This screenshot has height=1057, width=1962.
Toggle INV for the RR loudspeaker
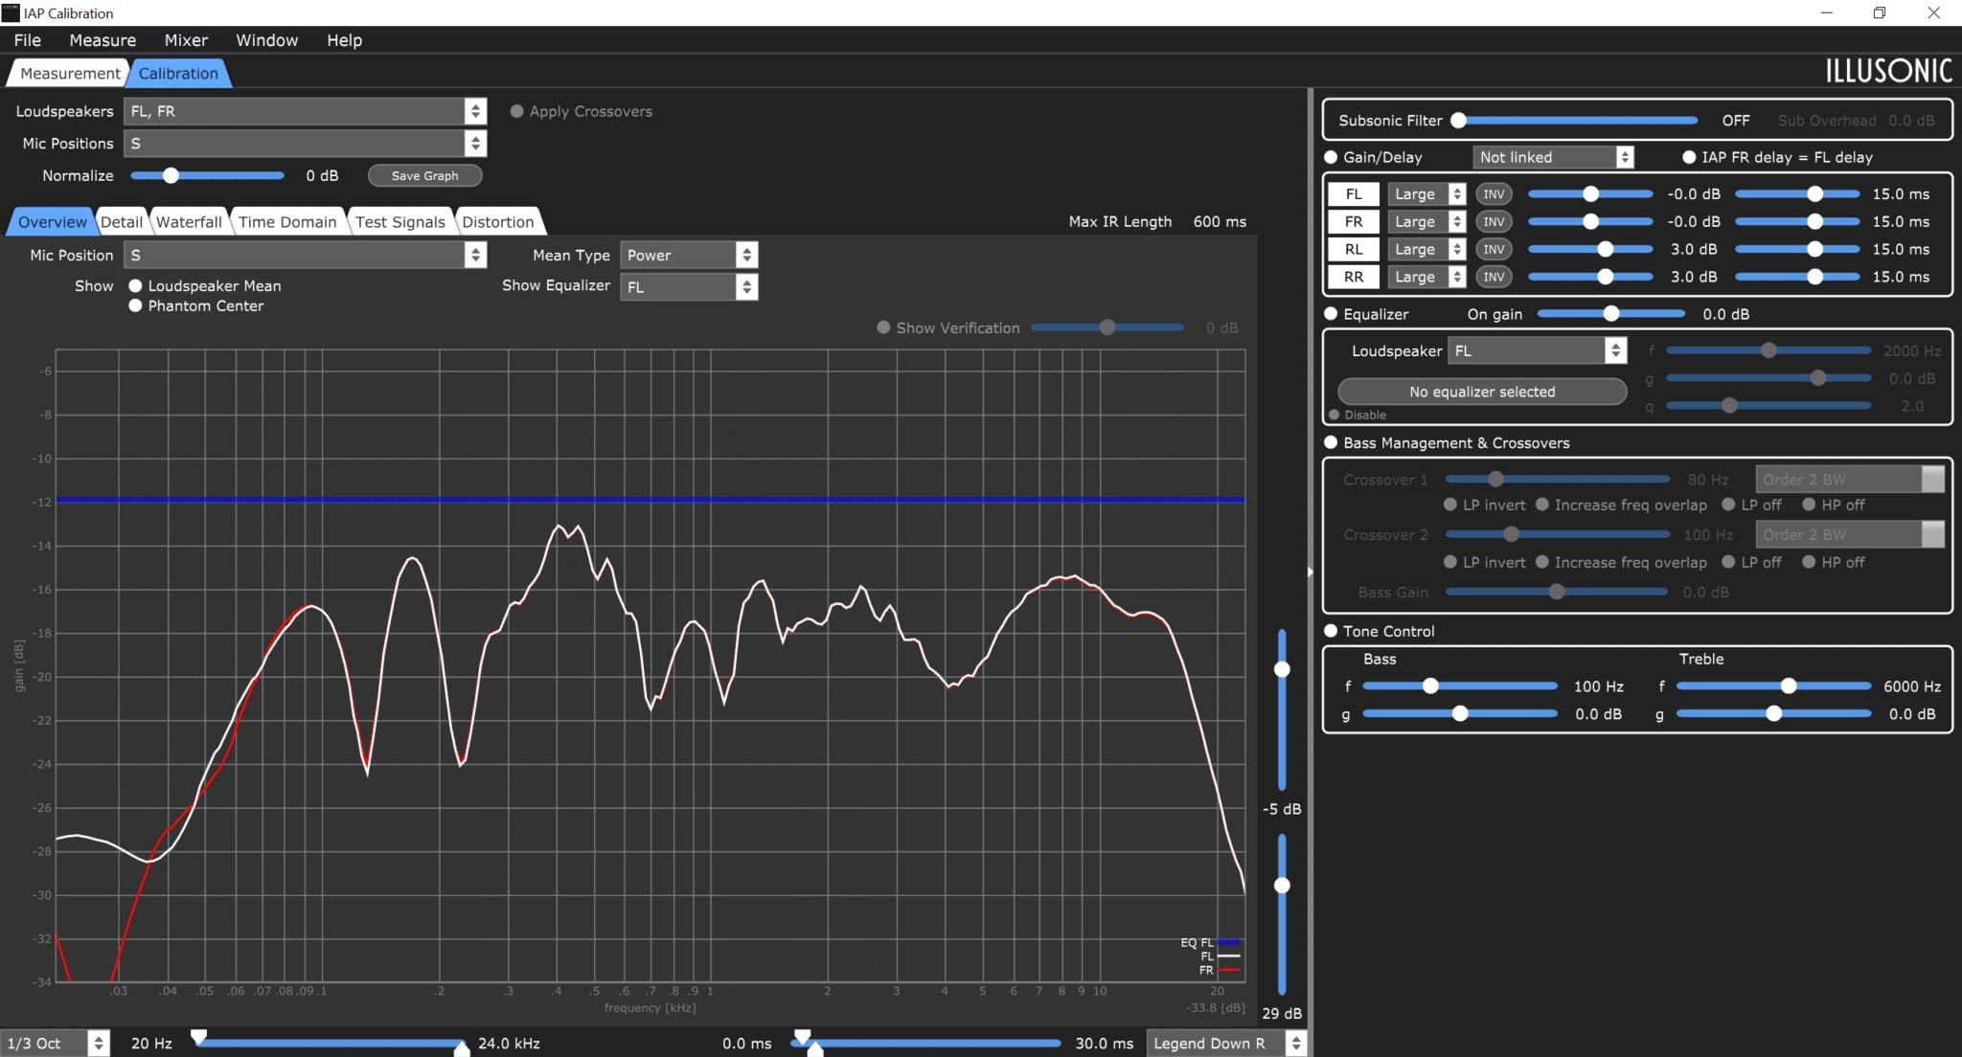coord(1494,277)
